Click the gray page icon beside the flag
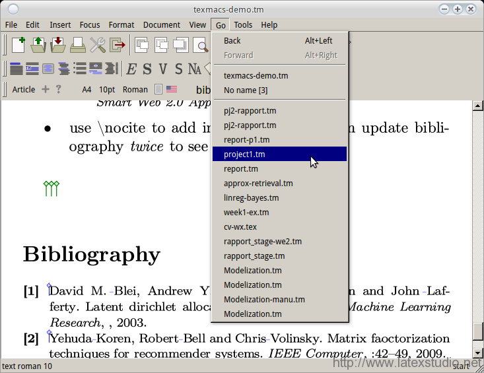 (158, 90)
